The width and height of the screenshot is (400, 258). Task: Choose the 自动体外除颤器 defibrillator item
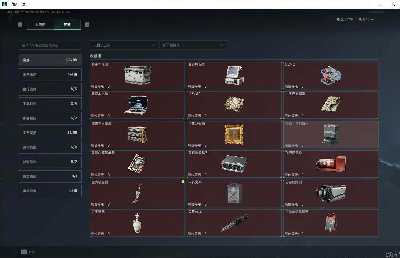(331, 223)
